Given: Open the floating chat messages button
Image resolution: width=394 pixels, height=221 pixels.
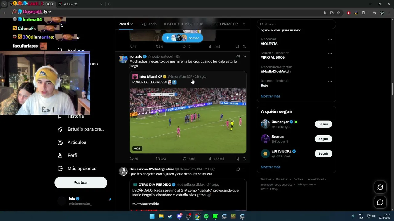Looking at the screenshot, I should click(x=380, y=203).
